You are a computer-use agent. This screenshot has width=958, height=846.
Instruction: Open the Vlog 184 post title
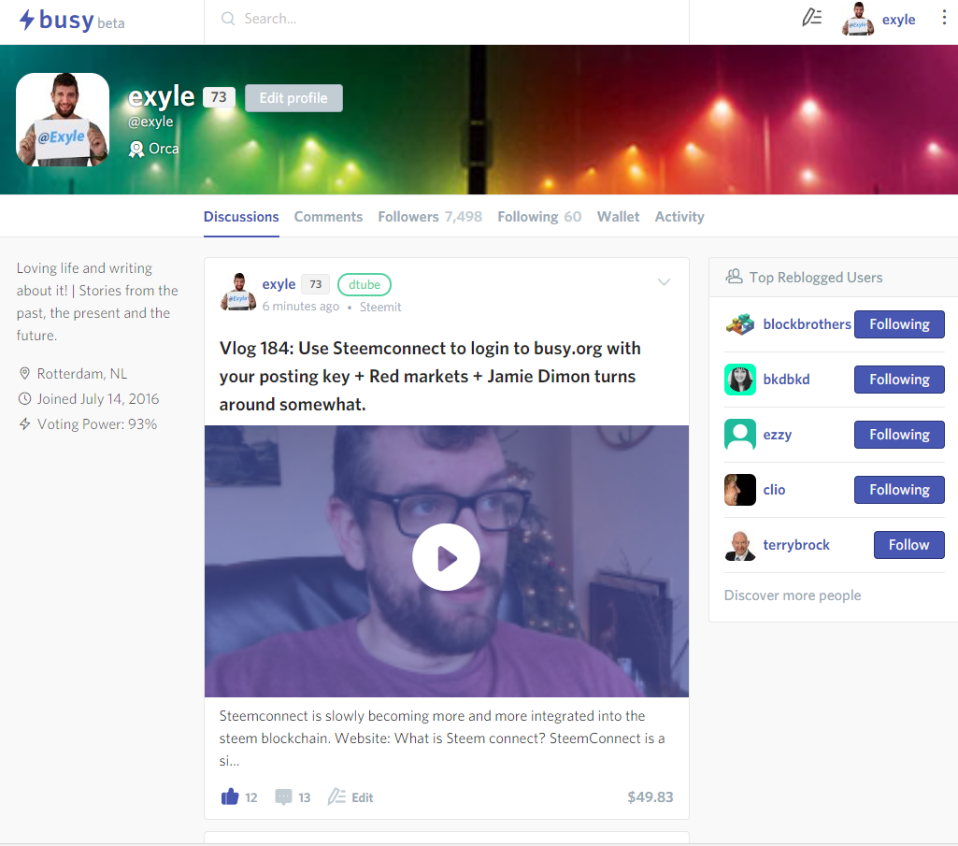point(430,376)
